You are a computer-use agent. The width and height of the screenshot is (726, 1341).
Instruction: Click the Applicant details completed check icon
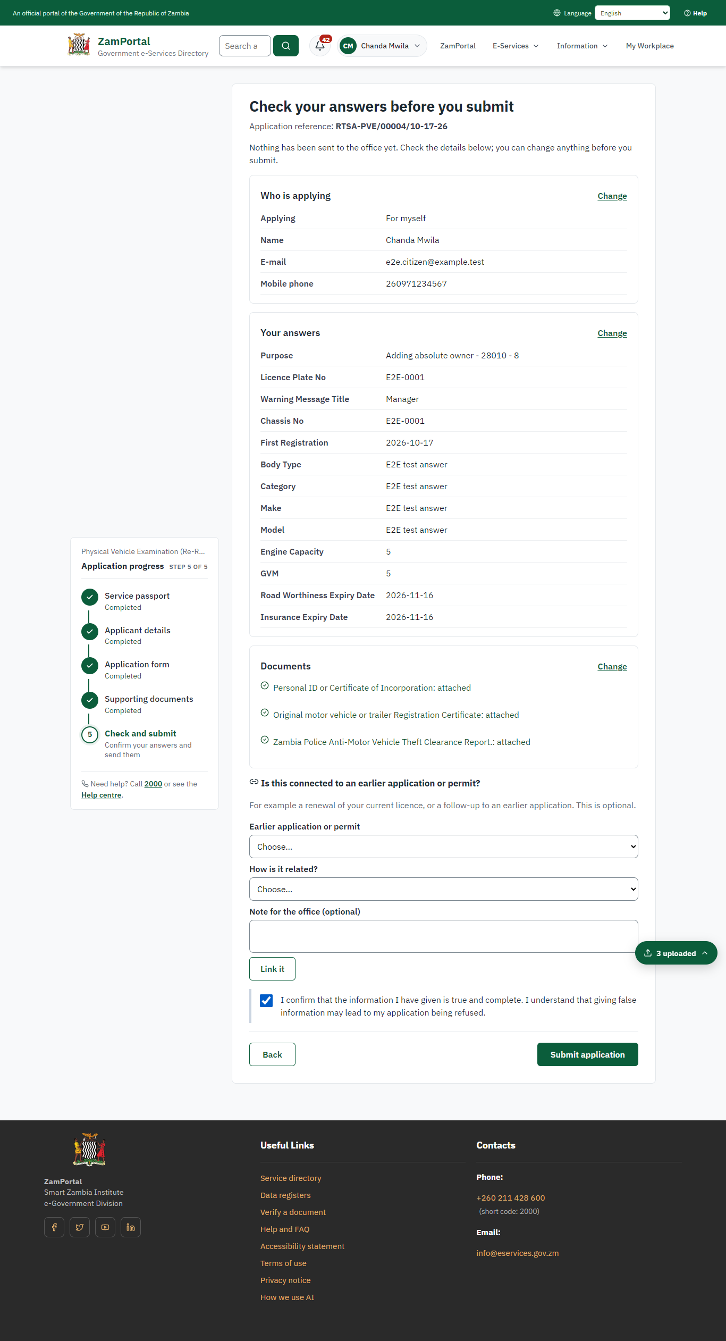pos(90,632)
